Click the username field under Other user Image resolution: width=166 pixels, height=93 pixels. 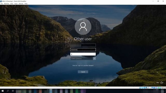tap(83, 45)
